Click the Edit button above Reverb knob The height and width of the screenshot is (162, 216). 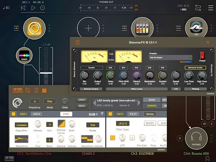point(136,67)
